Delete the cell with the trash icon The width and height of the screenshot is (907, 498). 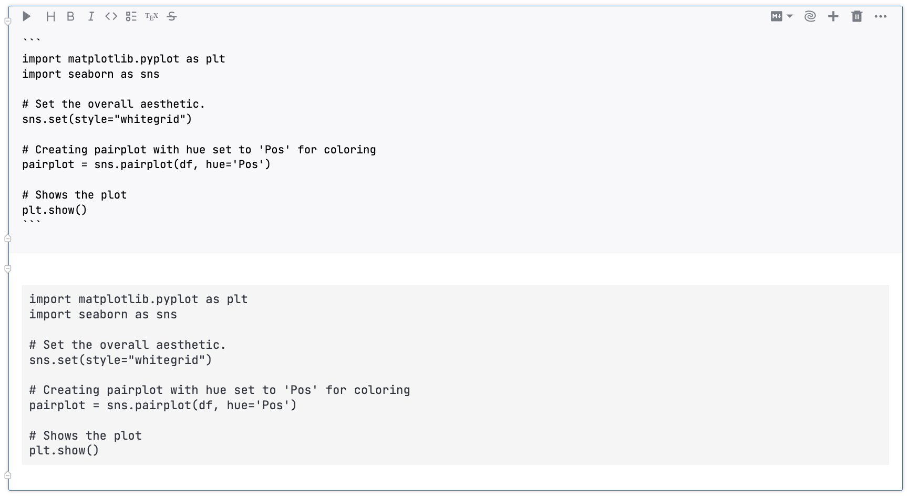(x=857, y=16)
